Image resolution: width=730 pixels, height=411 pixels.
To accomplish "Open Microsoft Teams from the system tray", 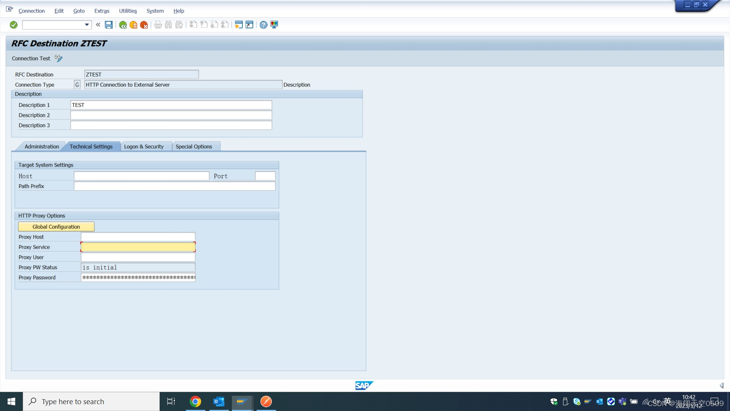I will pos(622,401).
